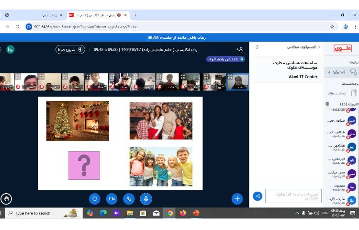
Task: Toggle the webcam sharing button
Action: [x=112, y=198]
